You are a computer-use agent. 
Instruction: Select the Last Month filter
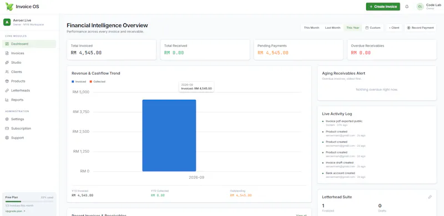332,28
